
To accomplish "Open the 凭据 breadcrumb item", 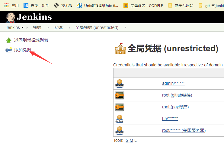I will (x=37, y=27).
